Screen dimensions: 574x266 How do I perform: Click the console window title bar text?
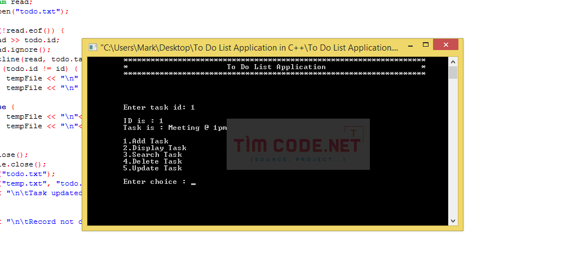pos(249,47)
